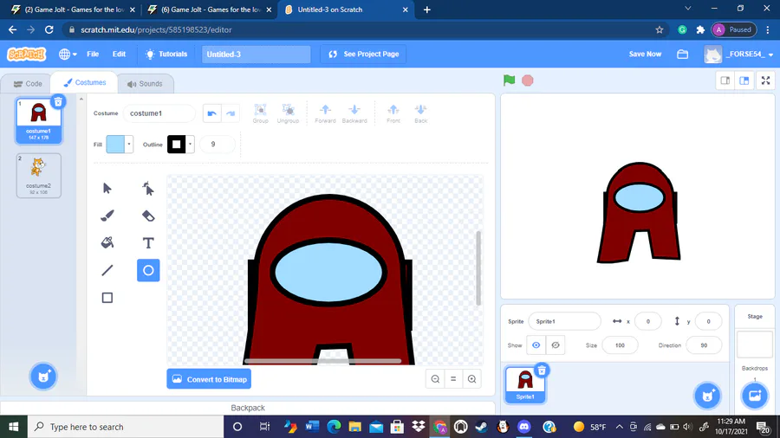
Task: Delete Sprite1 with the trash icon
Action: [x=542, y=370]
